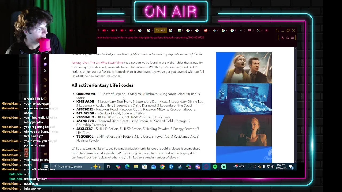Click the arrow-shaped send icon in sidebar
The image size is (342, 192).
click(x=45, y=86)
